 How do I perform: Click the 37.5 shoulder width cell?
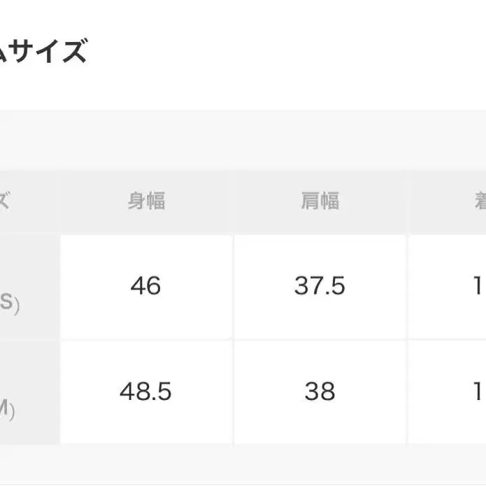coord(320,286)
